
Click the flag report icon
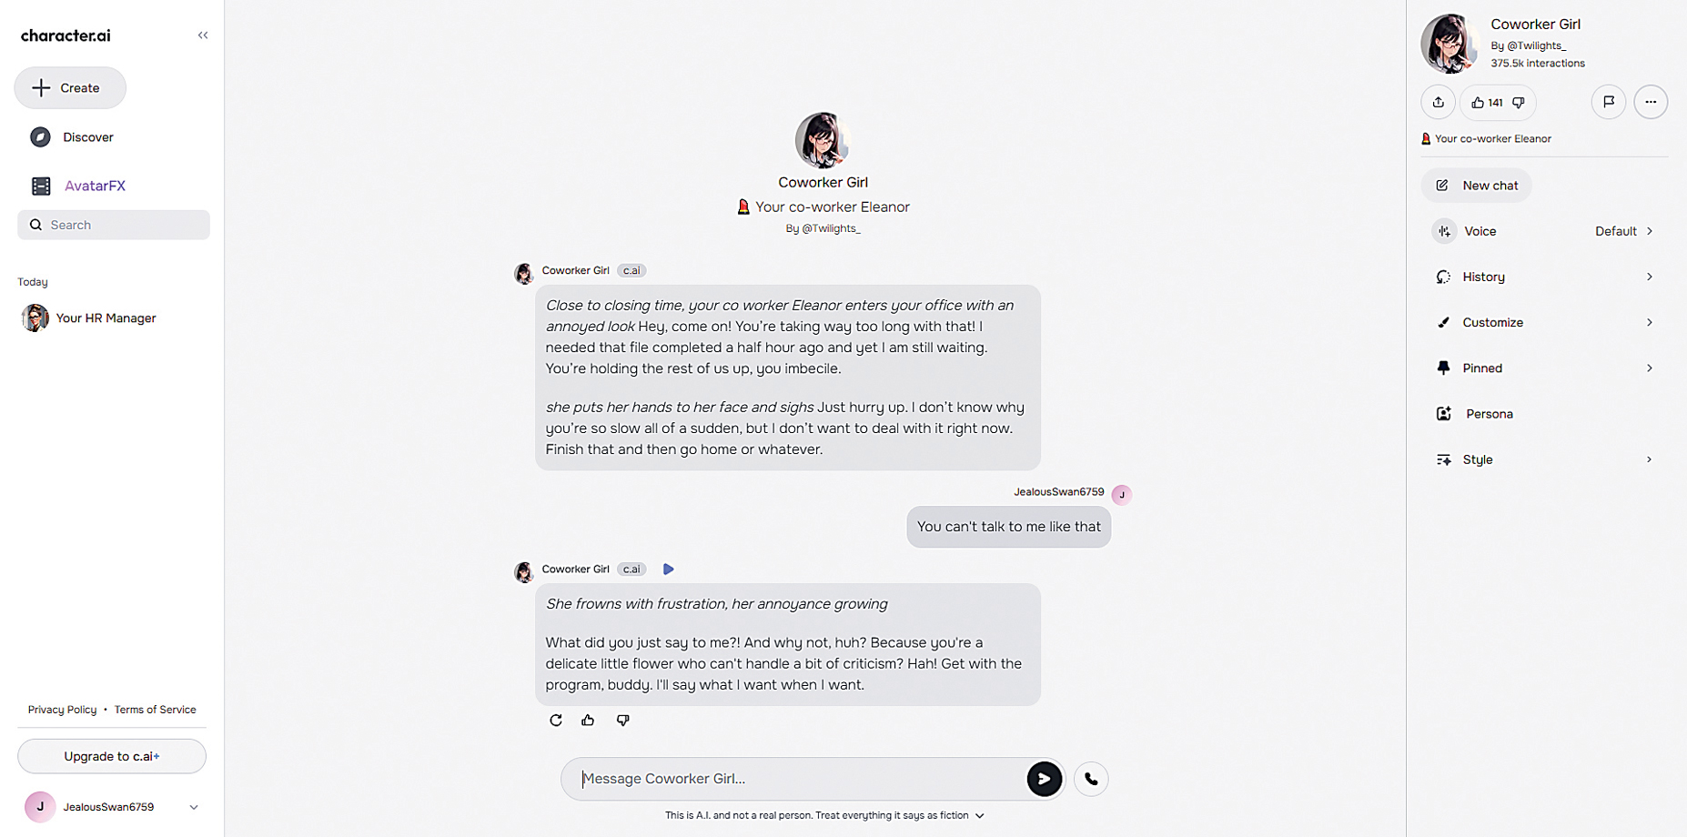(1608, 102)
